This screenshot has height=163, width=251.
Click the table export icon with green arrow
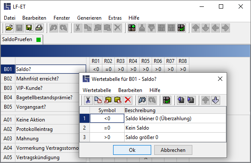coord(132,28)
